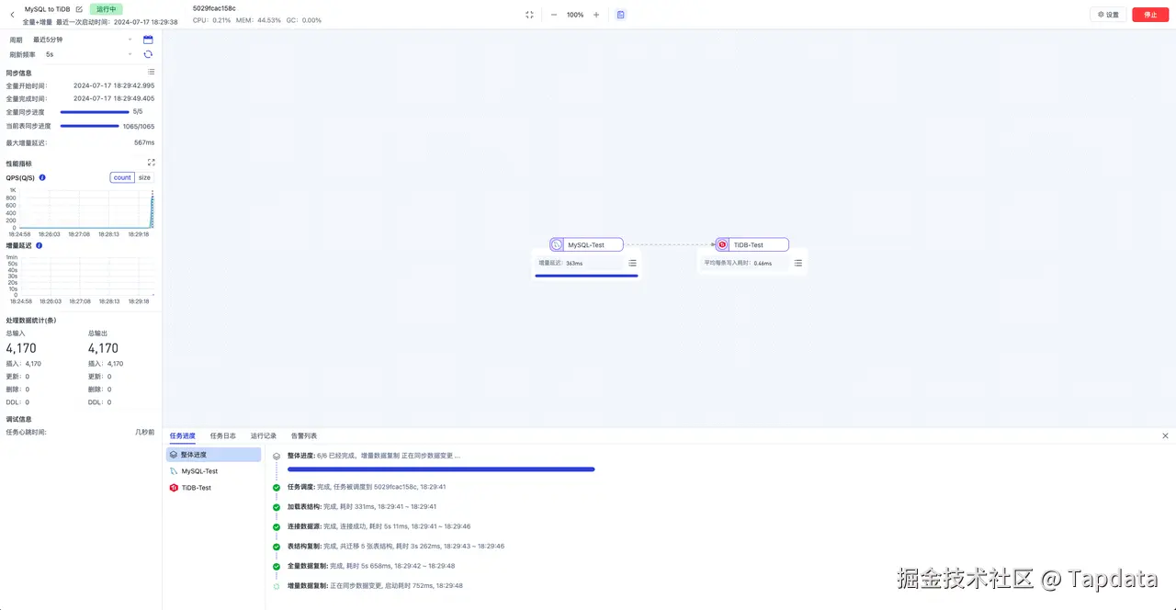Click the 几秒前 task heartbeat value

coord(145,432)
